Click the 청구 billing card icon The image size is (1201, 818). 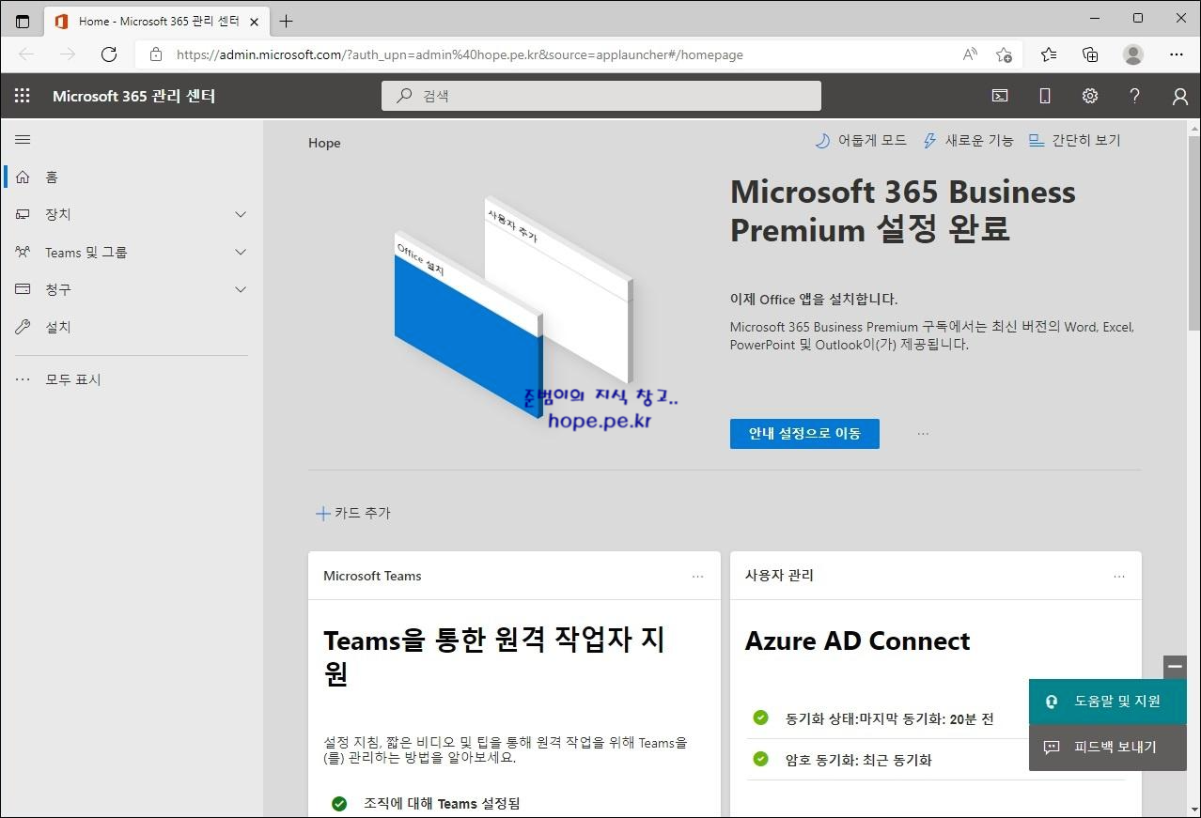click(23, 289)
